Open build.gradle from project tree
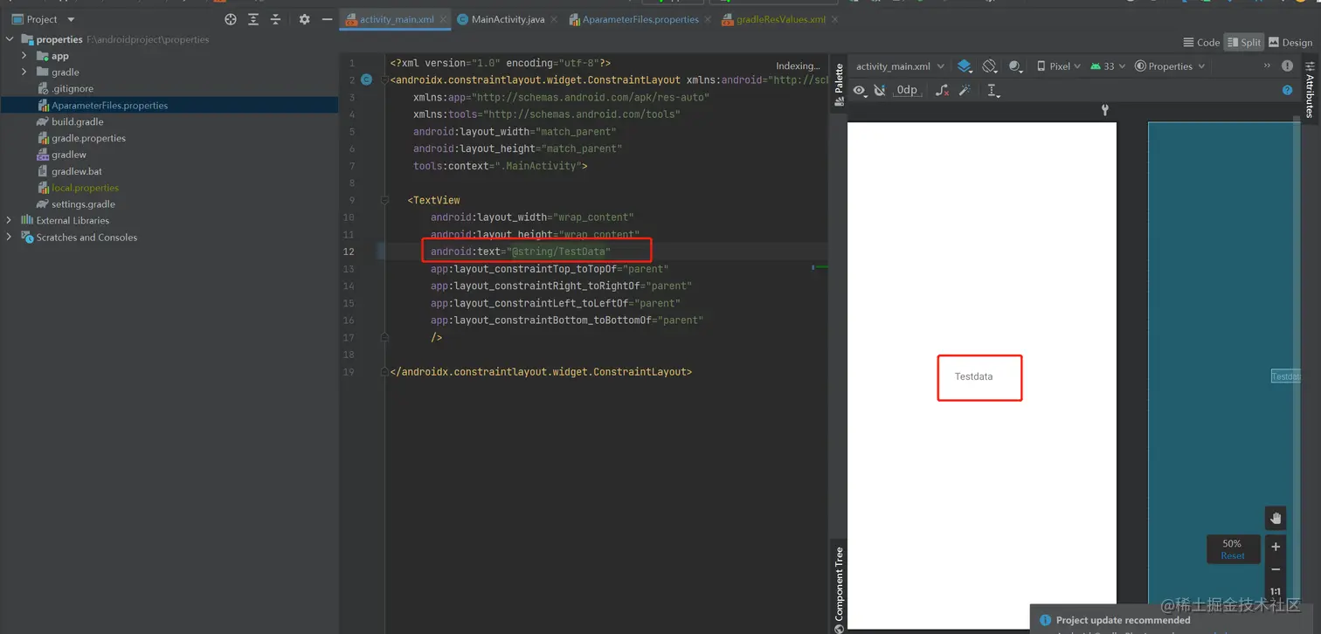 pyautogui.click(x=77, y=121)
